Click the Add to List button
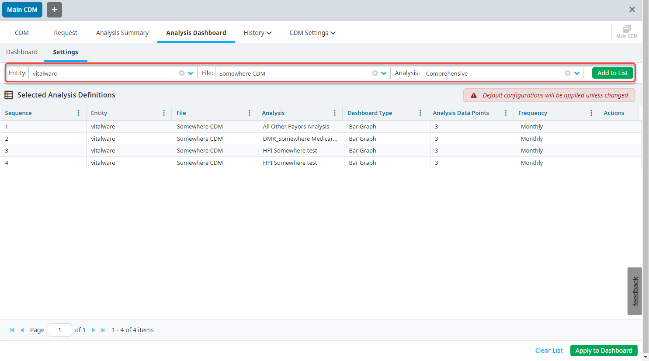Image resolution: width=649 pixels, height=361 pixels. coord(612,73)
